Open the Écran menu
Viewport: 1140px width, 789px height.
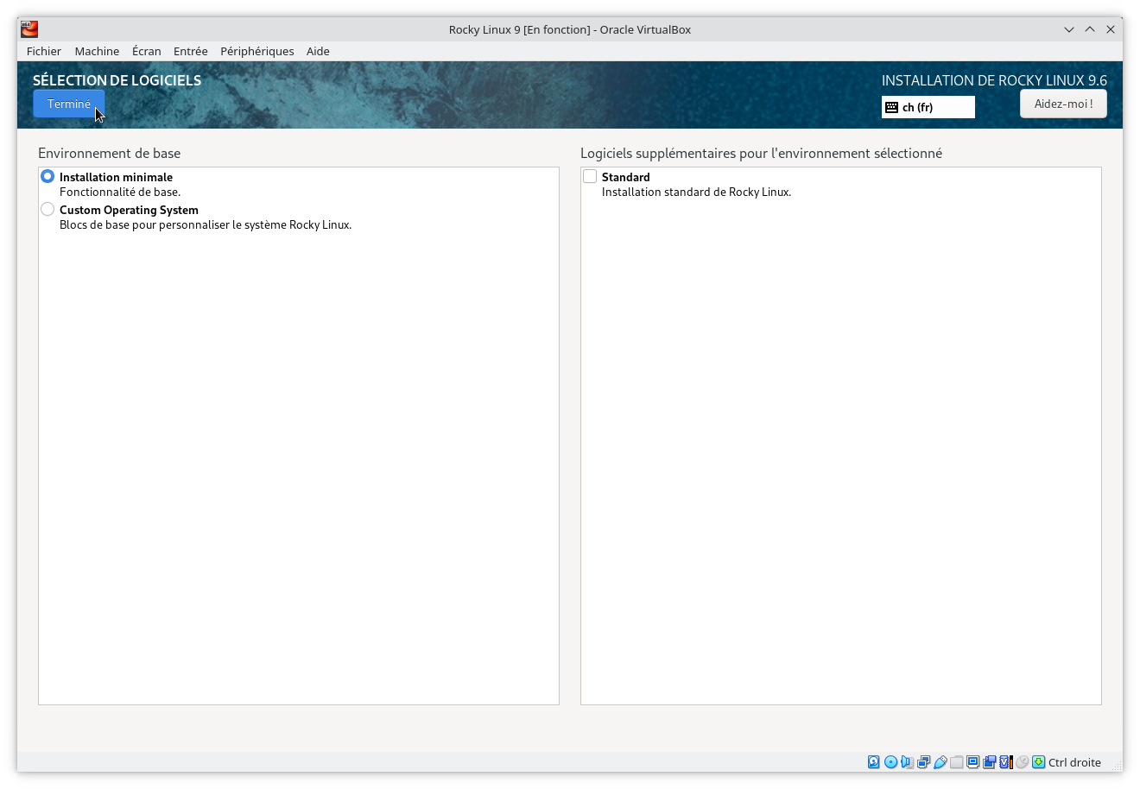click(x=146, y=51)
